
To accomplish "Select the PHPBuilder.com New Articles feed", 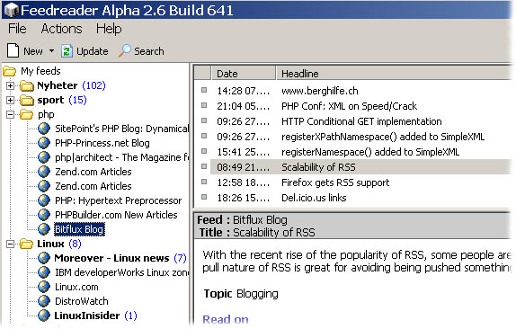I will click(x=116, y=215).
